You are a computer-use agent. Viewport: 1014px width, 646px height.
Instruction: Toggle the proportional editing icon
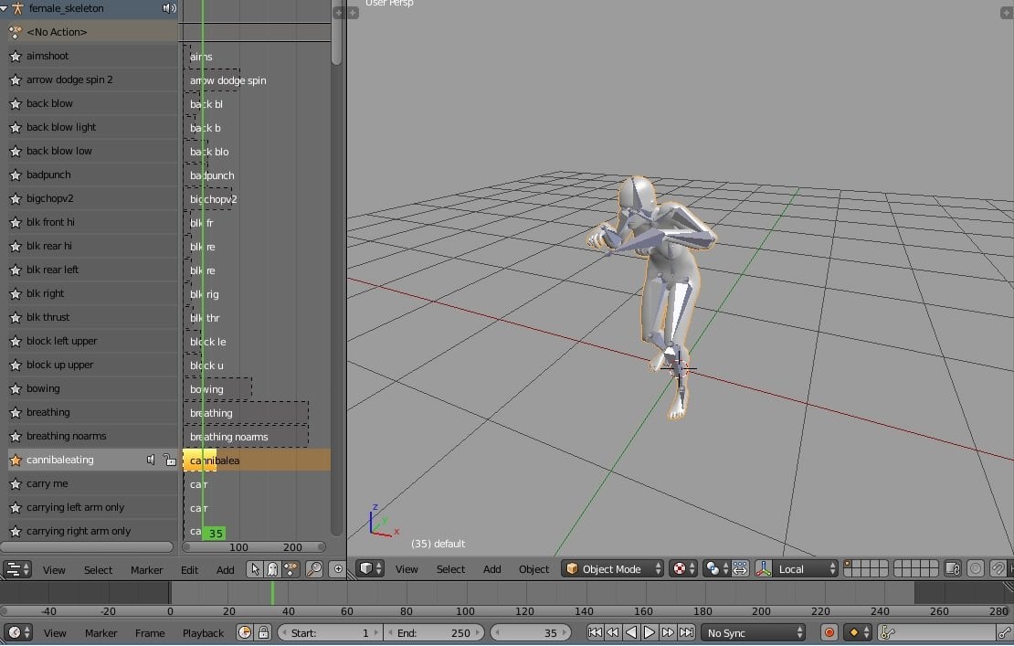click(x=976, y=569)
